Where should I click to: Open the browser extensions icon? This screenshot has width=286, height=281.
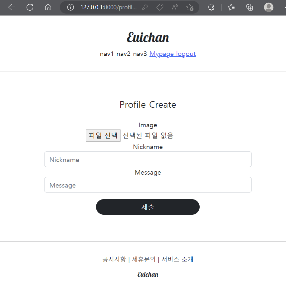click(211, 7)
